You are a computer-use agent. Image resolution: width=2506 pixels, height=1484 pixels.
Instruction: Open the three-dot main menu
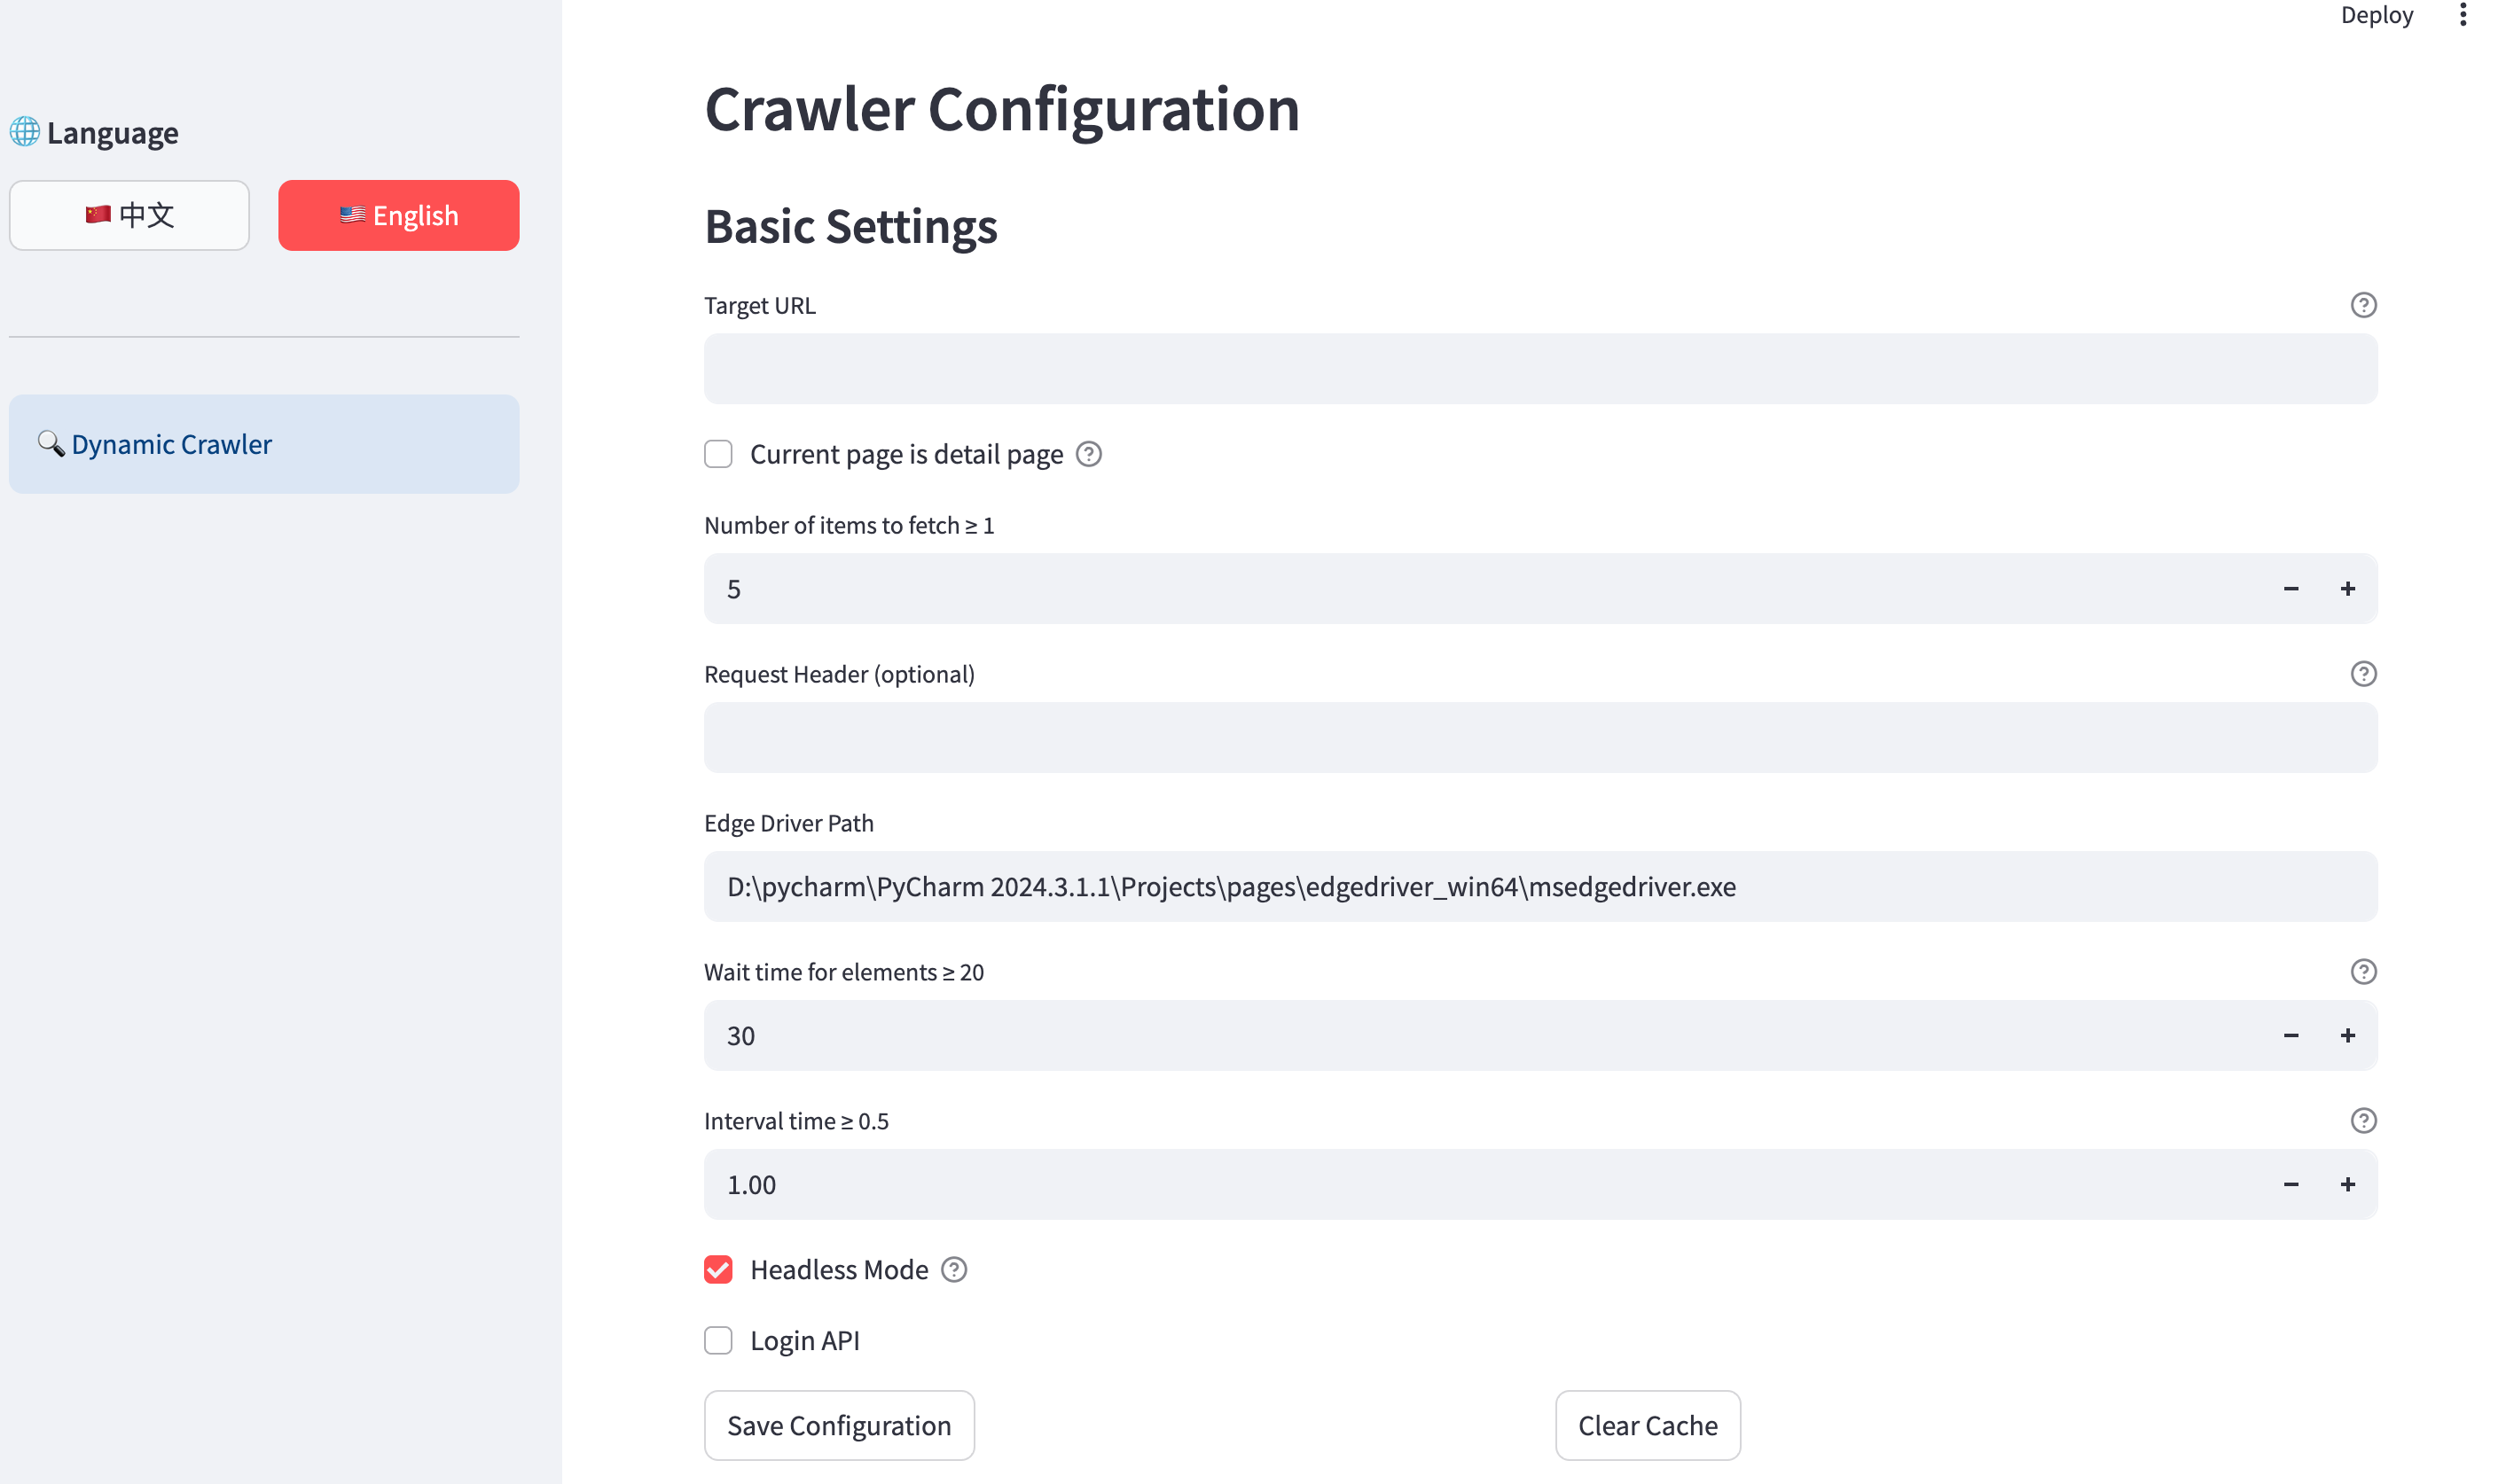tap(2462, 15)
